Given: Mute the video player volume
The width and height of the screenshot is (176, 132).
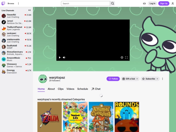Looking at the screenshot, I should click(x=64, y=57).
